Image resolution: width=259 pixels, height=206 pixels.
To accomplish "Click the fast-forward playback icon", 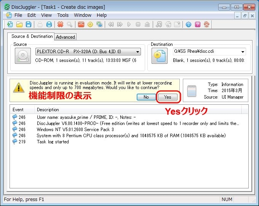I will pyautogui.click(x=120, y=24).
